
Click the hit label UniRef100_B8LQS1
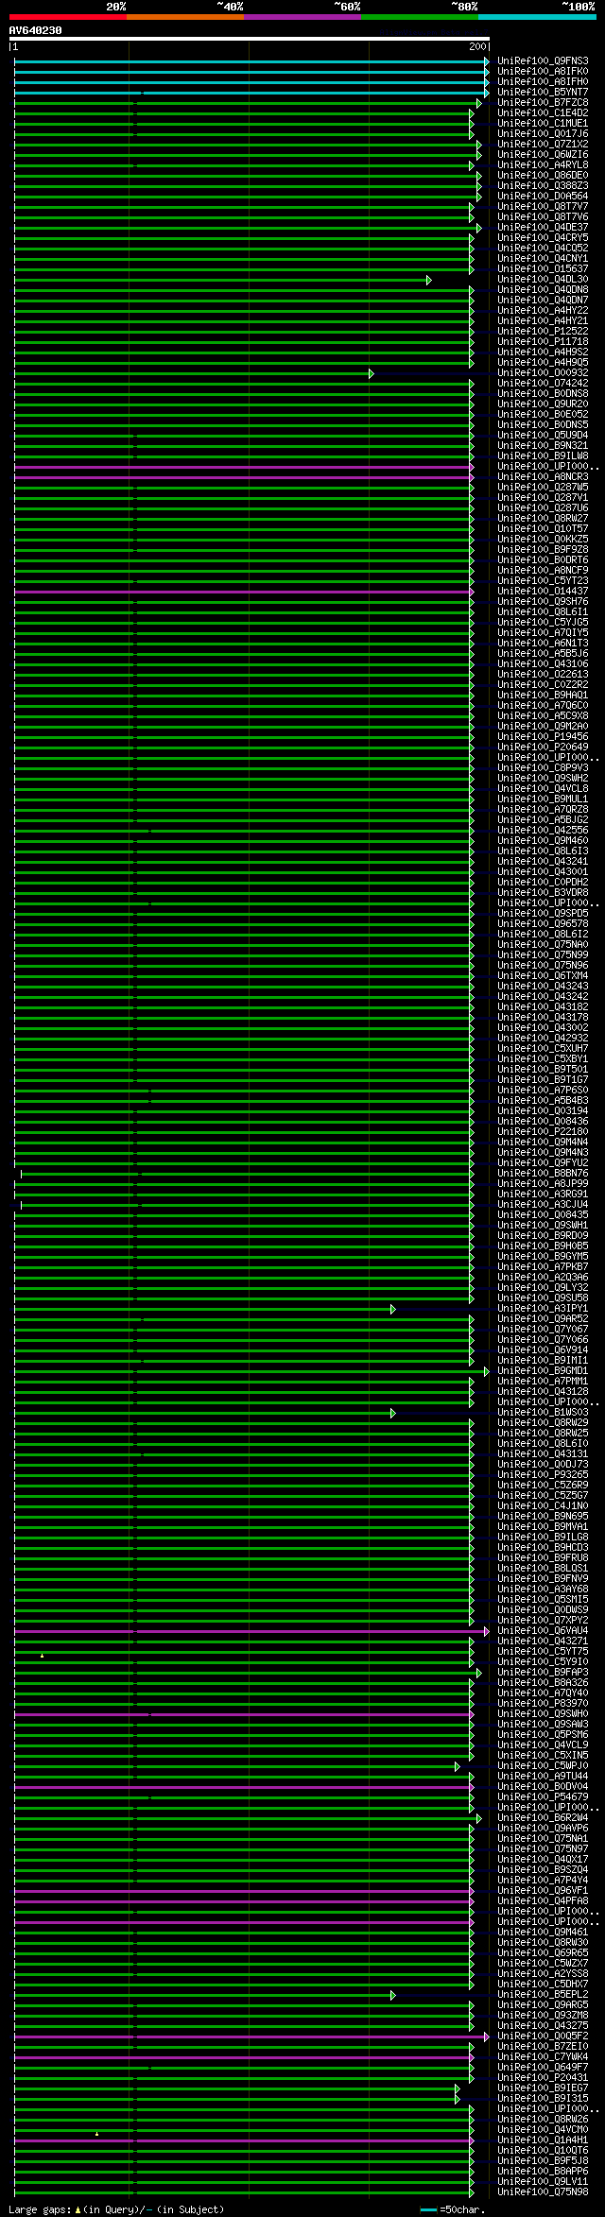[x=543, y=1568]
